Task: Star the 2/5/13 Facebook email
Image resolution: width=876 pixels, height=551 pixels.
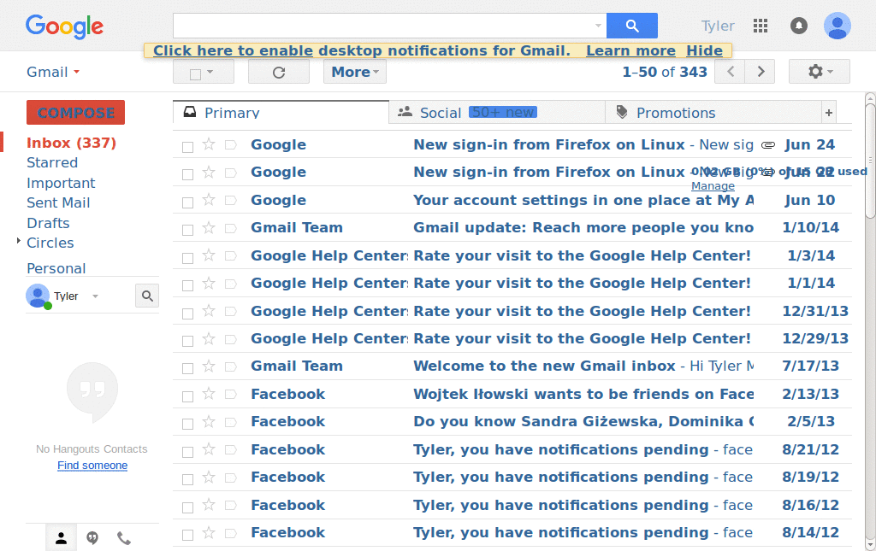Action: point(209,421)
